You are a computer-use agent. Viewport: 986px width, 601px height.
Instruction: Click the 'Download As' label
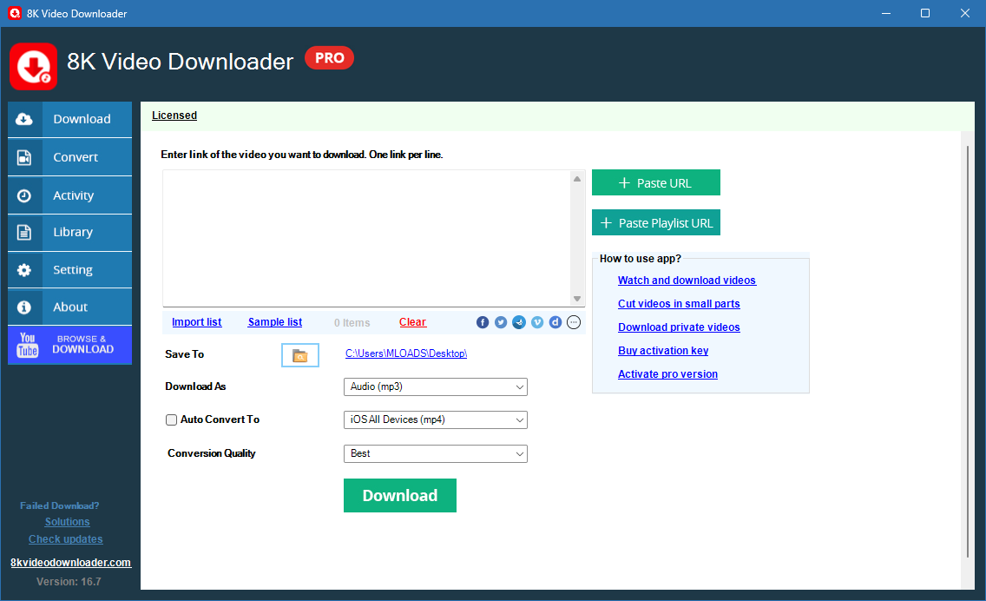click(195, 386)
